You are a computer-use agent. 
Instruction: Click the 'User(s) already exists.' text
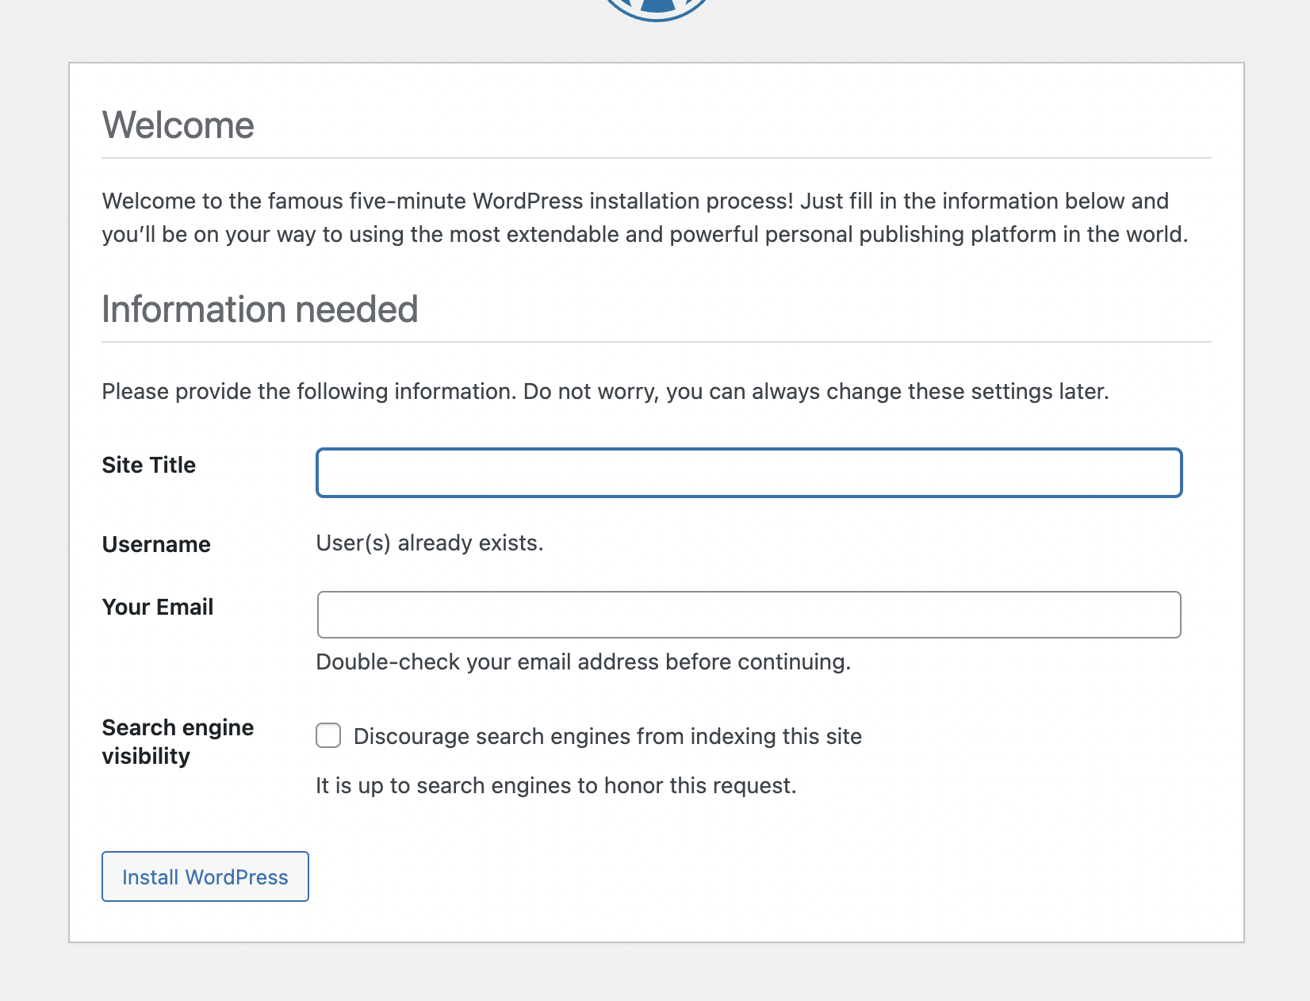tap(430, 543)
